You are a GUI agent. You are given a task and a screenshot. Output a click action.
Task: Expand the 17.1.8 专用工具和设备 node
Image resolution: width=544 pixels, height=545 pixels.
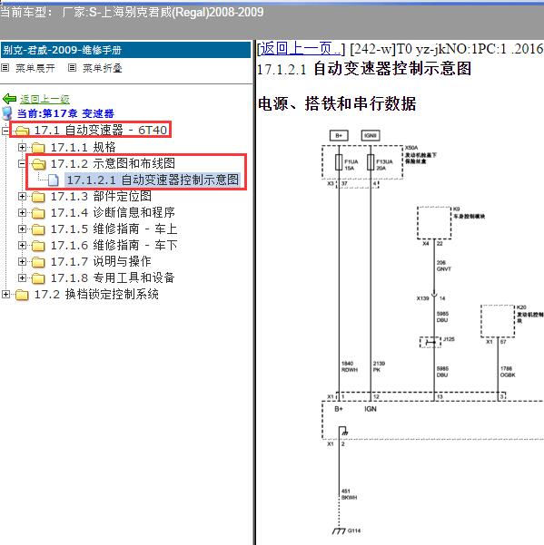click(23, 278)
